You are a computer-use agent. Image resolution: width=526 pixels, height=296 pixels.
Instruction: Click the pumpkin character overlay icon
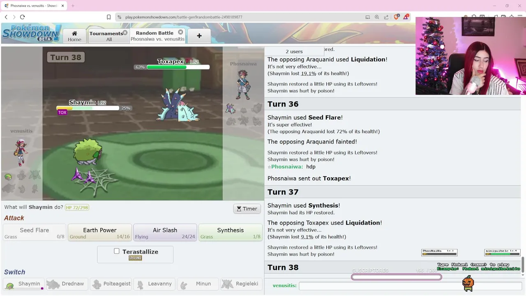[468, 283]
